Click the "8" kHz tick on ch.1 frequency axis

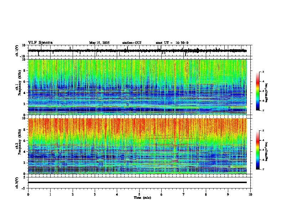25,71
